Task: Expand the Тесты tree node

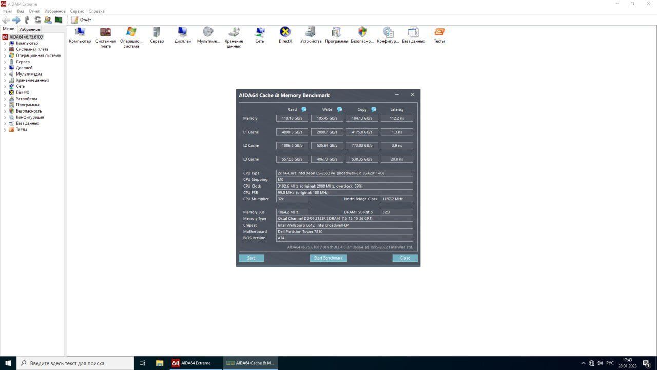Action: pos(5,129)
